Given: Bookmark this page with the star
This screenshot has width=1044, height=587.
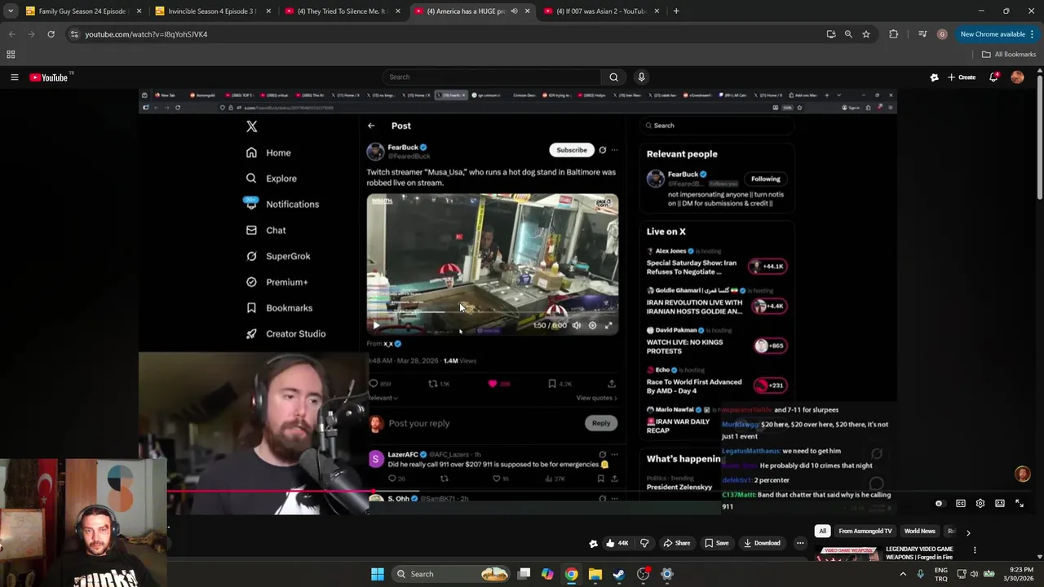Looking at the screenshot, I should point(866,34).
